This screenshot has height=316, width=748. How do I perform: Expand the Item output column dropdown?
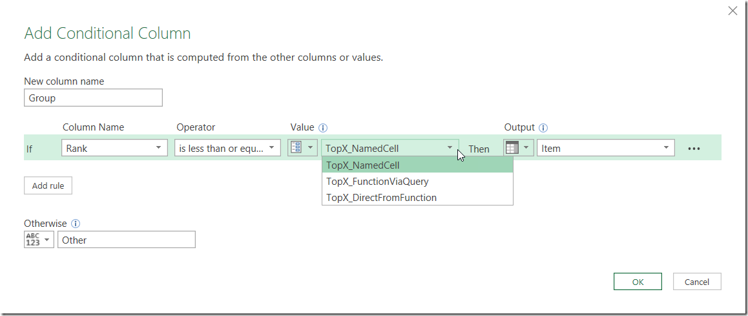coord(606,148)
